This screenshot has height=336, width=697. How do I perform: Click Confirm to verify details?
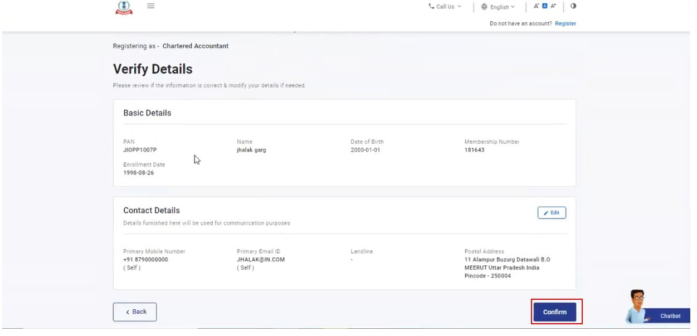tap(554, 312)
